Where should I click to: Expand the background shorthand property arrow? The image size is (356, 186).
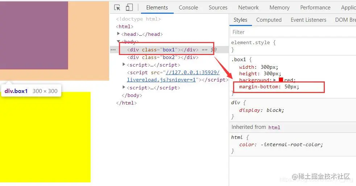[274, 80]
